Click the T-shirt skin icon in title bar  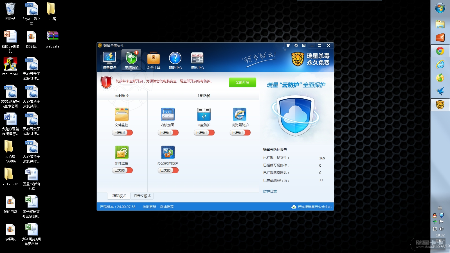tap(288, 45)
